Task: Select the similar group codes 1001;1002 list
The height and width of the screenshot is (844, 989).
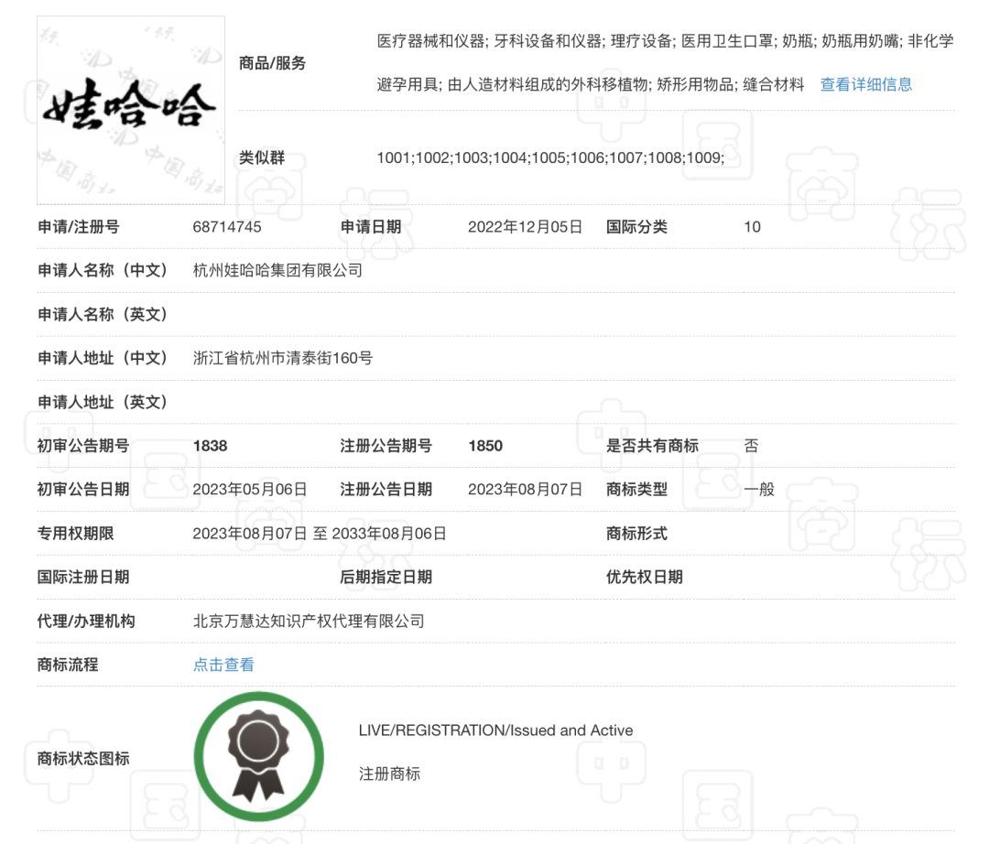Action: (x=550, y=158)
